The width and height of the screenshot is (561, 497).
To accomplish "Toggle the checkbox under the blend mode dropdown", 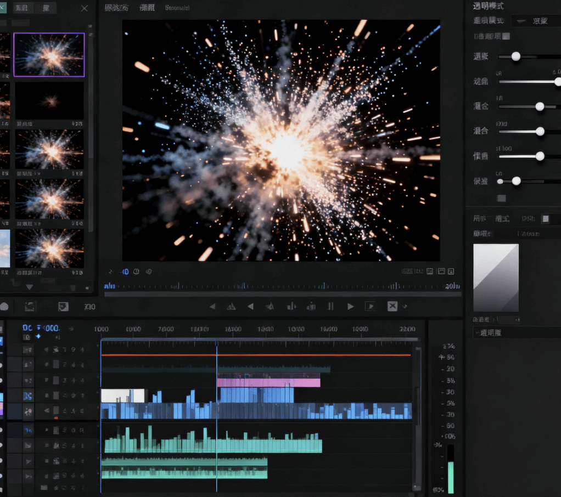I will (506, 36).
